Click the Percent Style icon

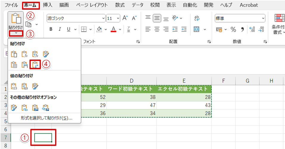point(233,29)
